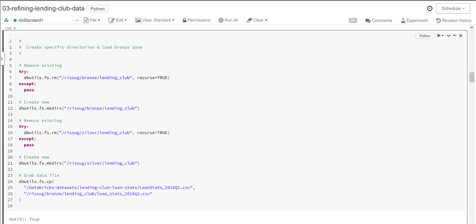Click the Python language badge by title
Viewport: 476px width, 224px height.
(98, 8)
